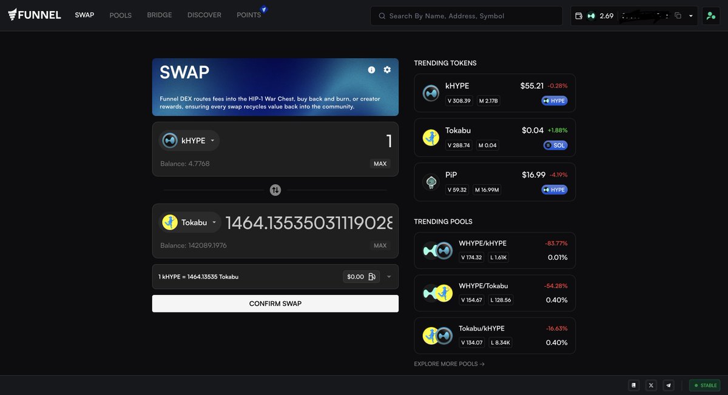The height and width of the screenshot is (395, 728).
Task: Click the HYPE balance token icon in header
Action: coord(591,16)
